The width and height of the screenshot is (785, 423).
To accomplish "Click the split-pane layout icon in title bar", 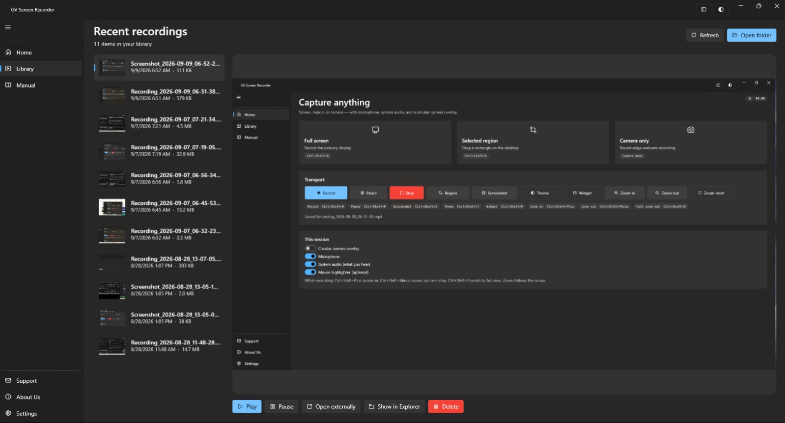I will (x=703, y=9).
